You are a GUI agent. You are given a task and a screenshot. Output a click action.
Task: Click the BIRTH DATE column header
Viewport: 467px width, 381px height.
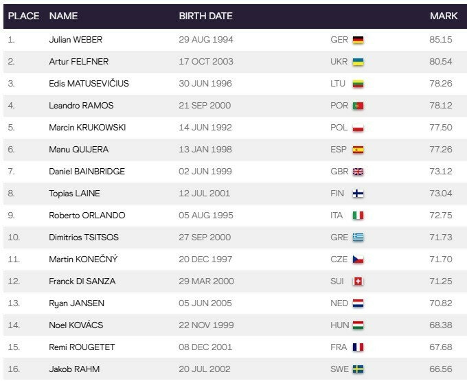(205, 16)
